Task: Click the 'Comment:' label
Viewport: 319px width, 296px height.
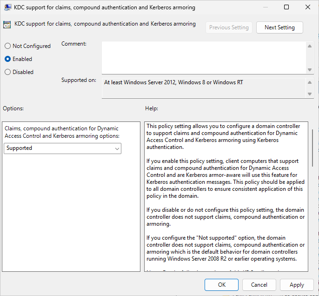Action: pos(74,44)
